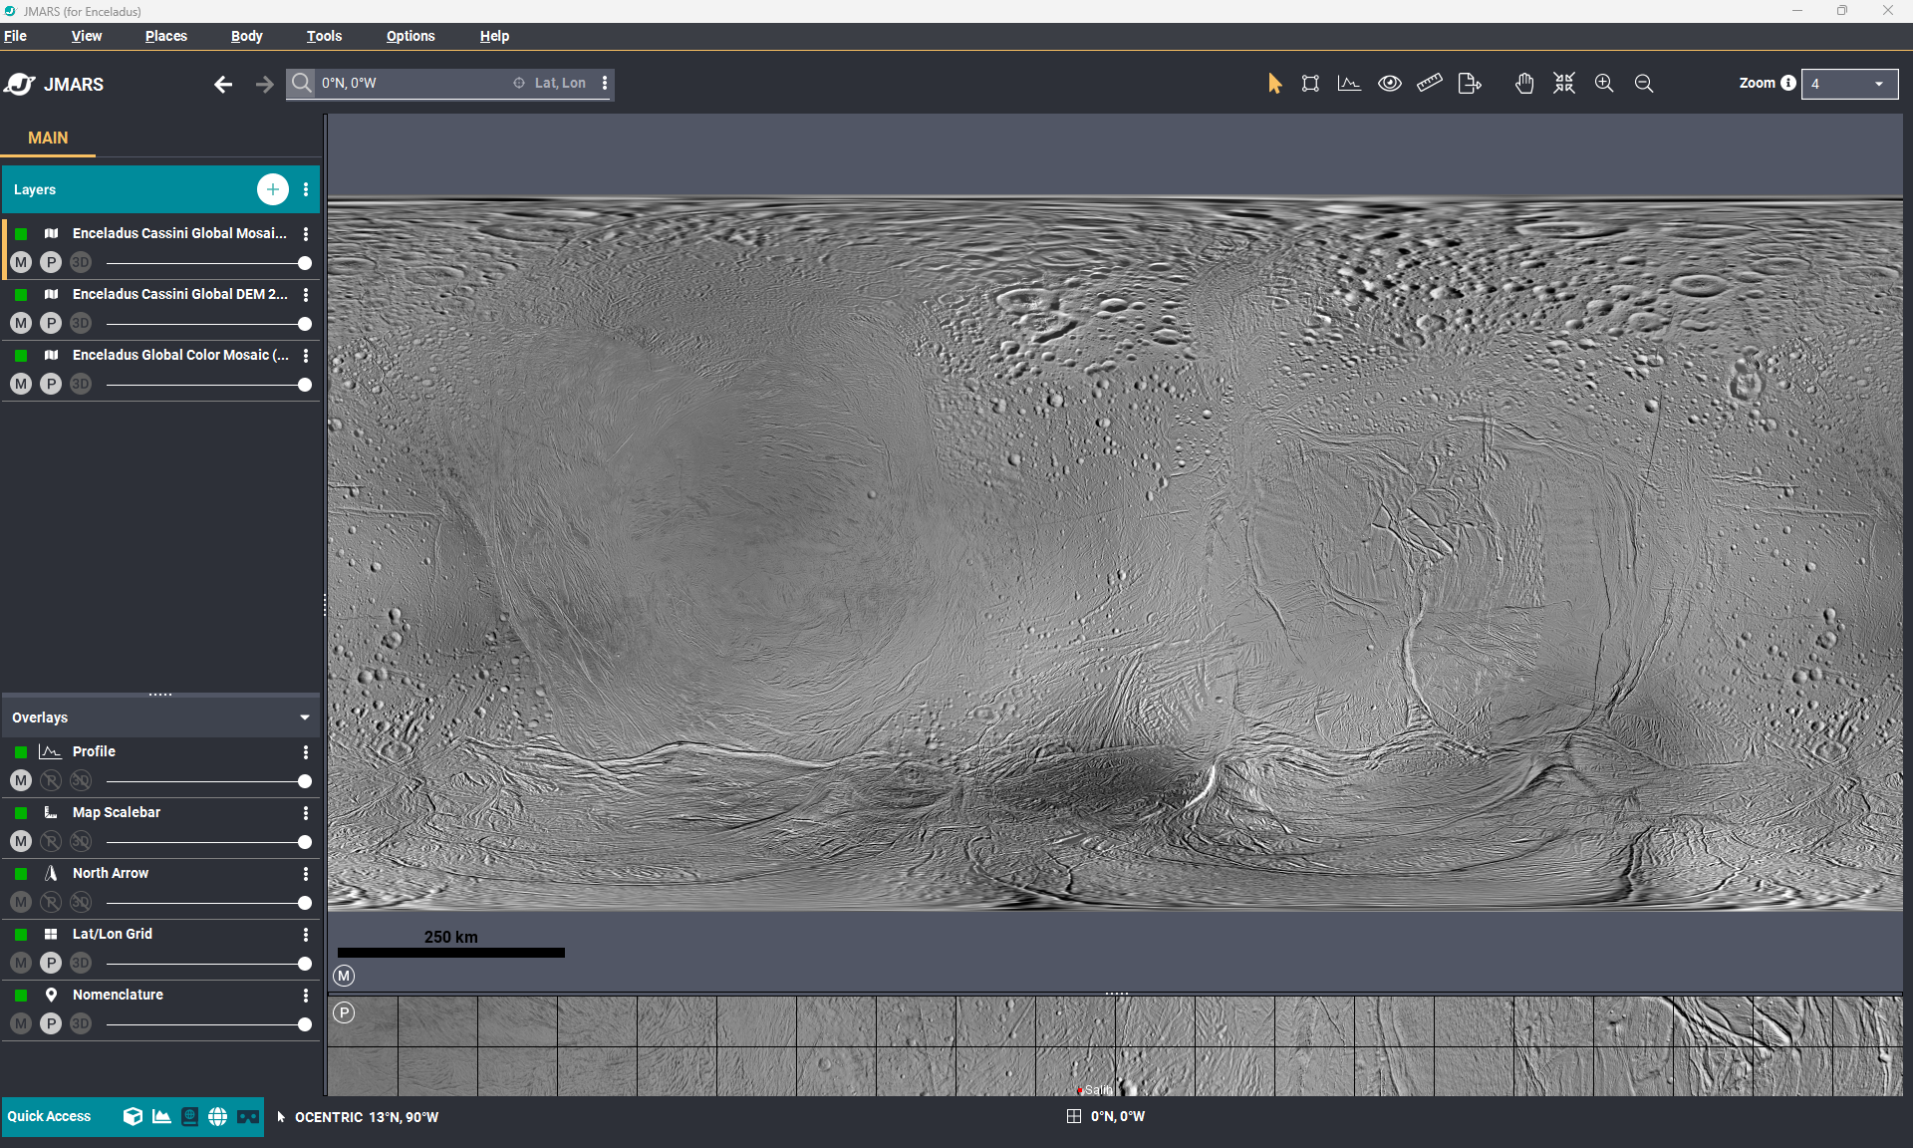Click the panner view P button

click(x=344, y=1012)
